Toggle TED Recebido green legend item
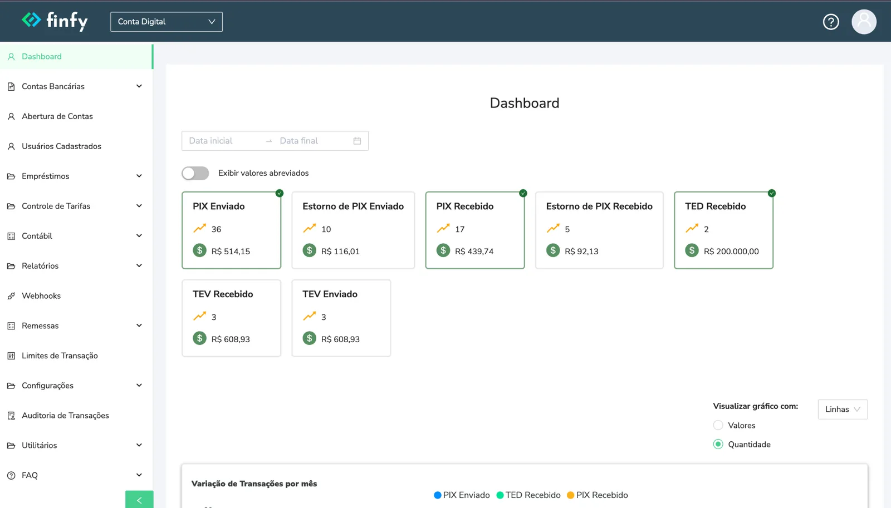This screenshot has width=891, height=508. click(x=528, y=495)
